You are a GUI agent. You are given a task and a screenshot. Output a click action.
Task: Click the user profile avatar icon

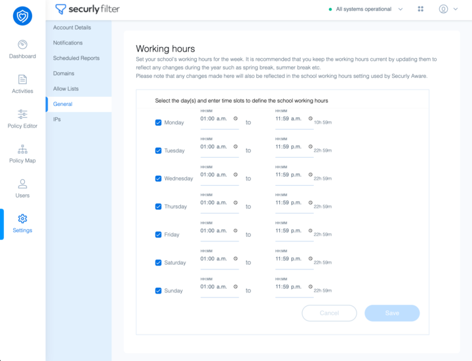[x=443, y=9]
